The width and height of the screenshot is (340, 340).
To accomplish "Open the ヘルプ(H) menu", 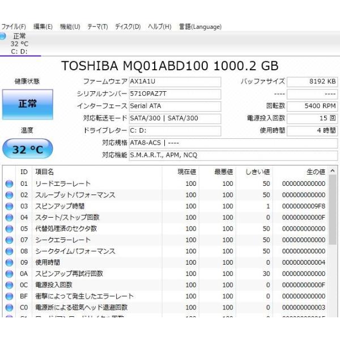I will point(160,27).
